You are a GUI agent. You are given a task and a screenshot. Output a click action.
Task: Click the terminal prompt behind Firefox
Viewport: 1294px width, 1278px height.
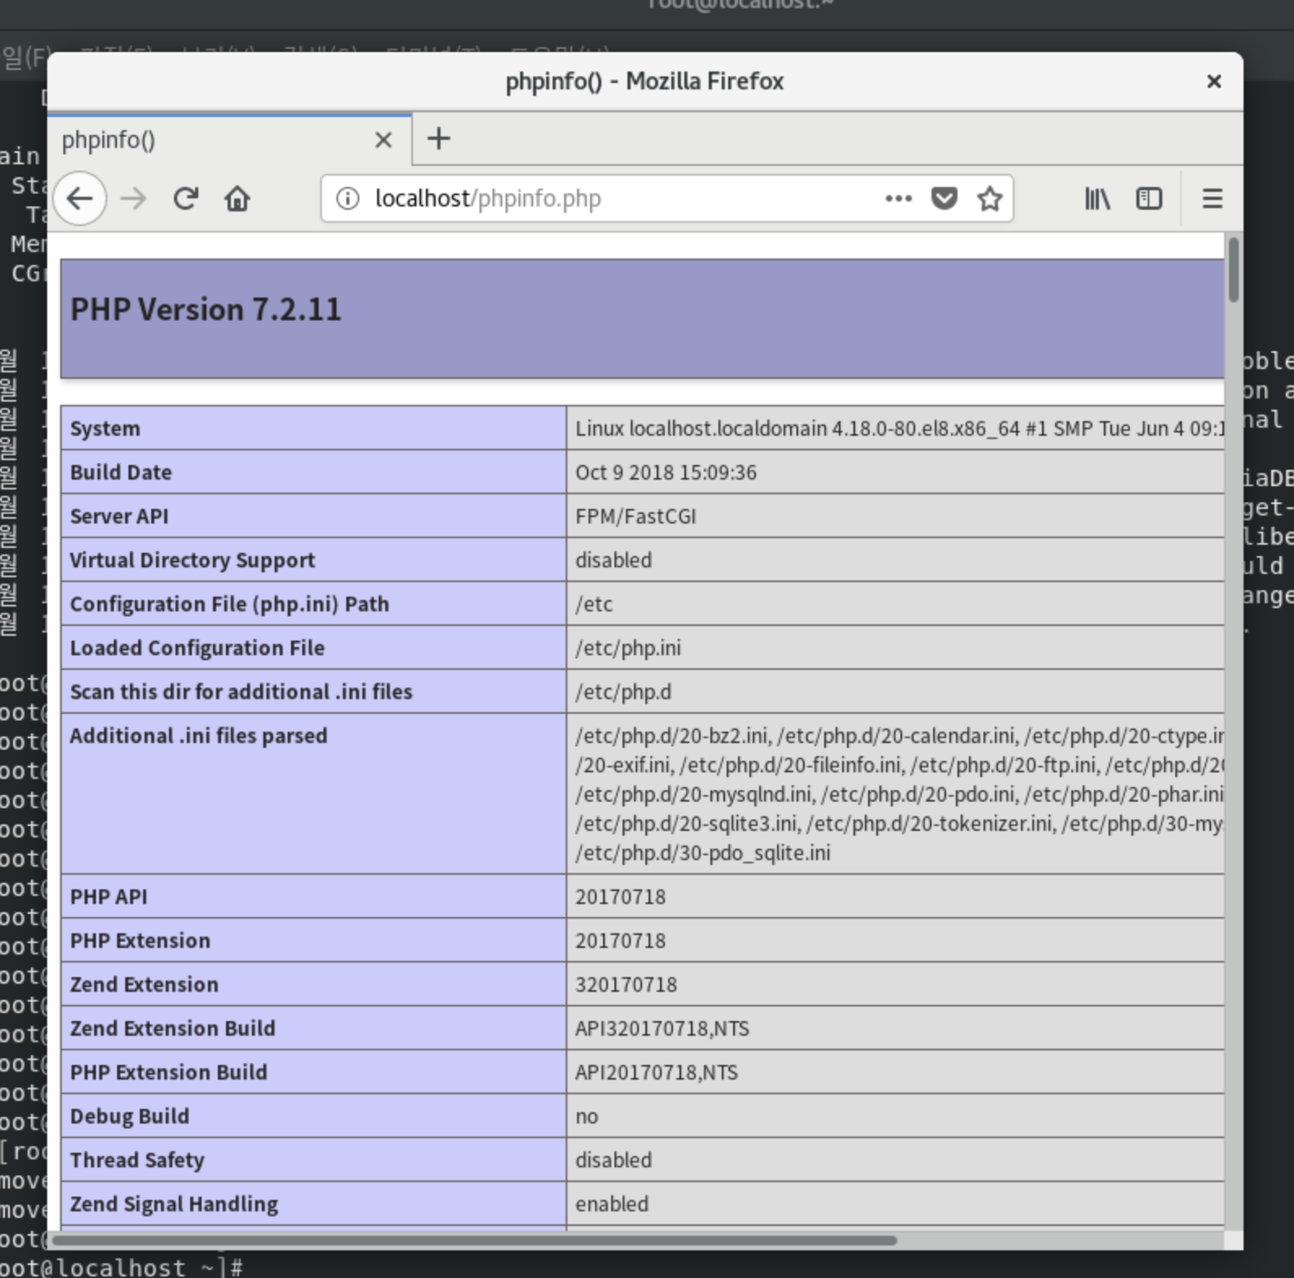coord(122,1267)
